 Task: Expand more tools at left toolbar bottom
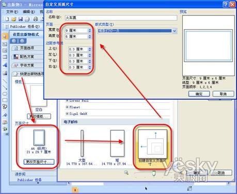(7, 134)
